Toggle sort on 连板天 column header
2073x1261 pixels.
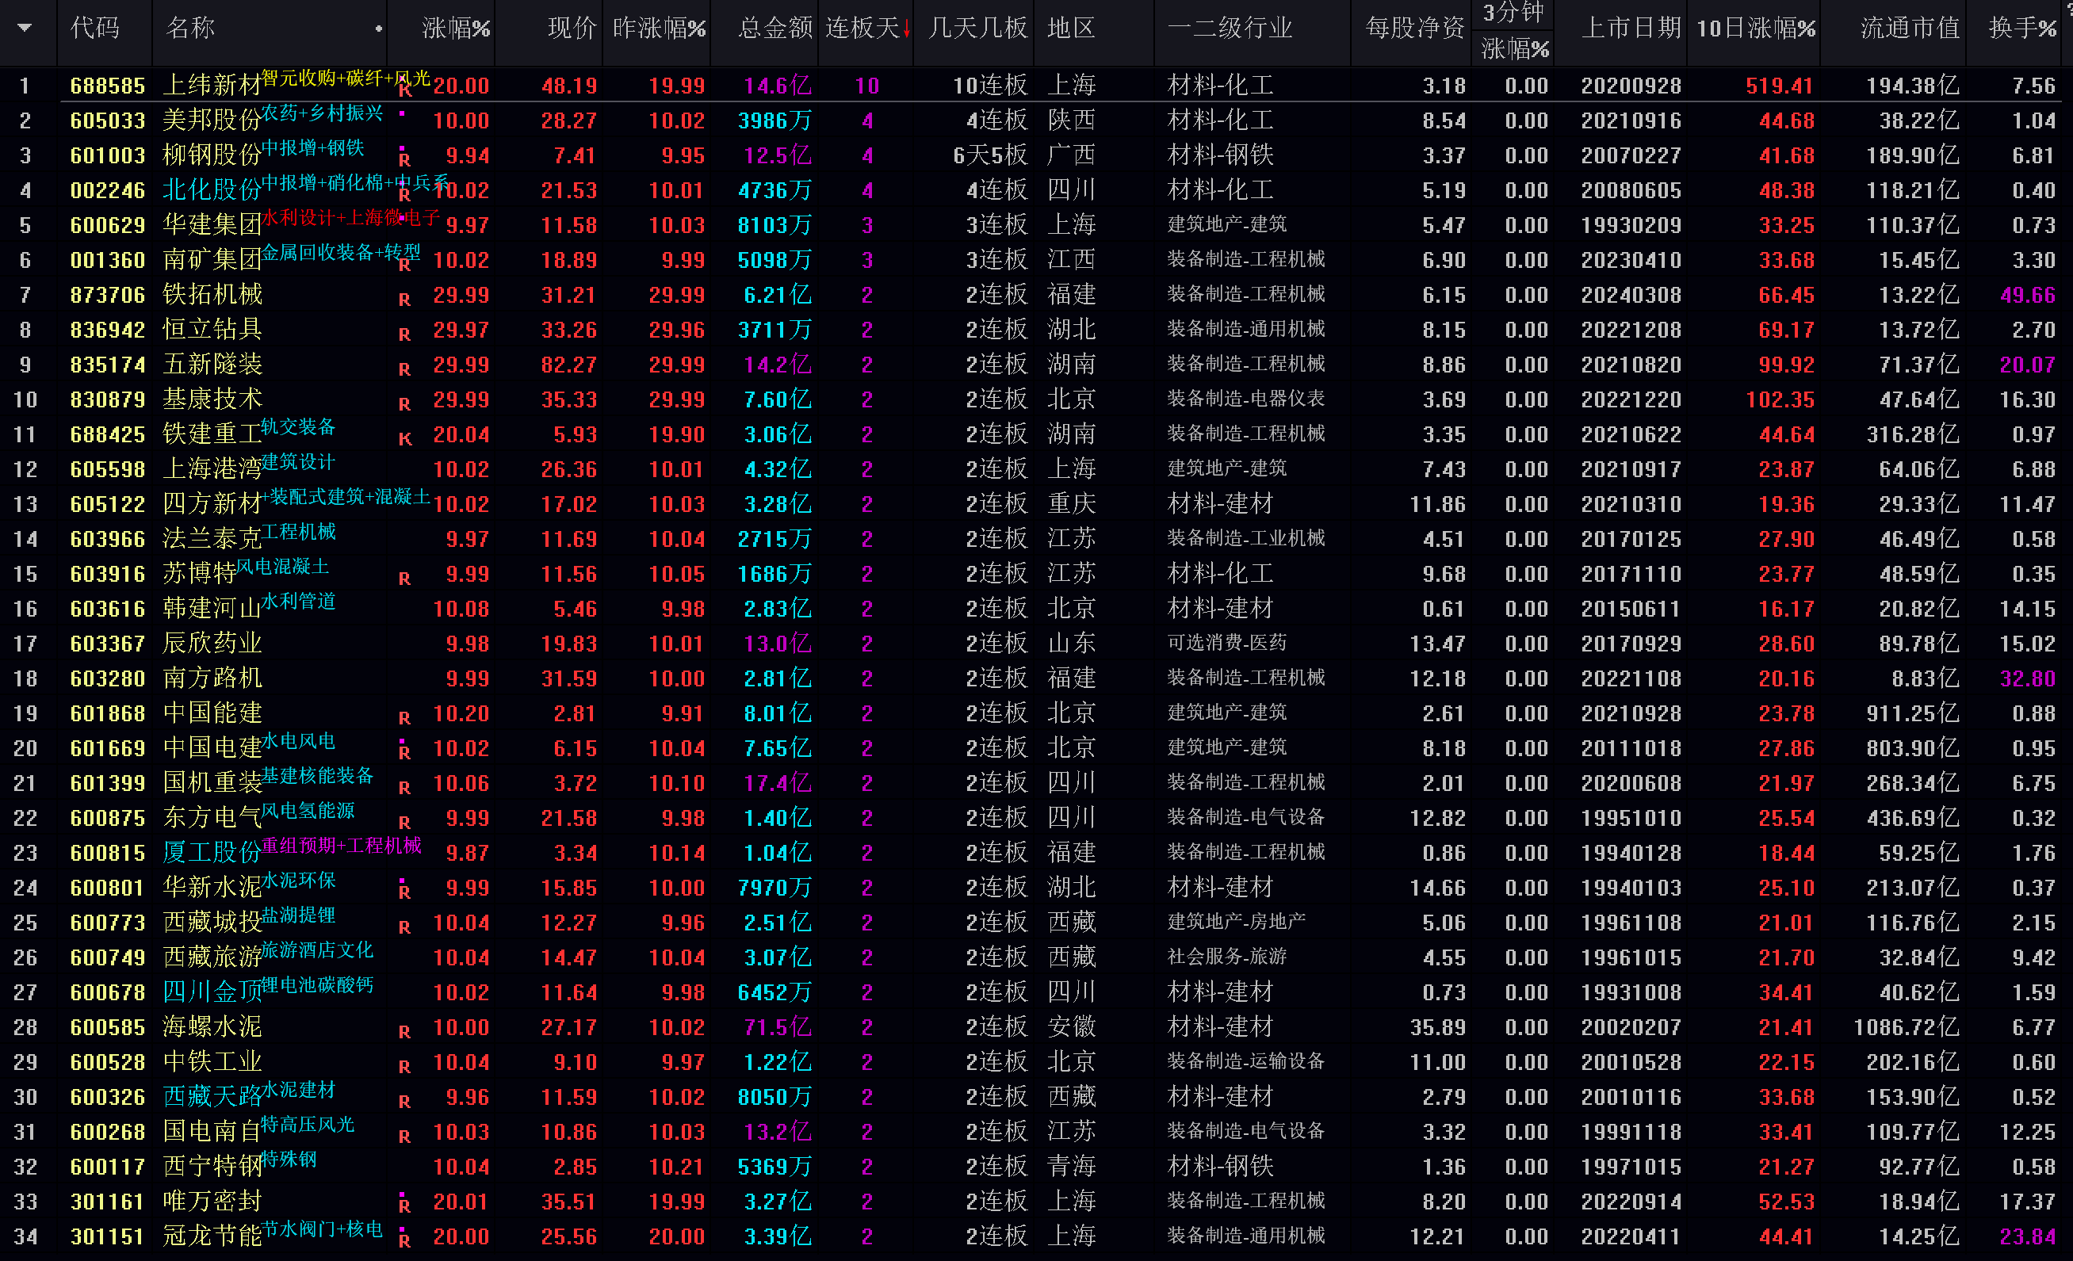[x=867, y=28]
